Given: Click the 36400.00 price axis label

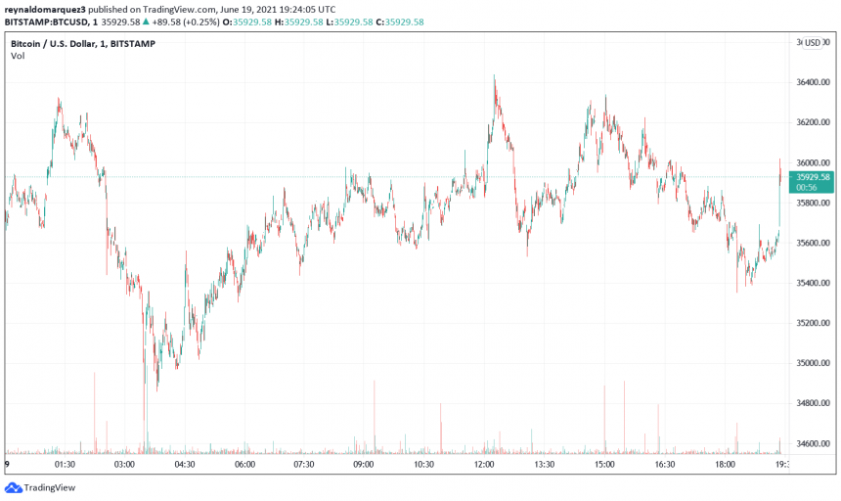Looking at the screenshot, I should coord(813,82).
